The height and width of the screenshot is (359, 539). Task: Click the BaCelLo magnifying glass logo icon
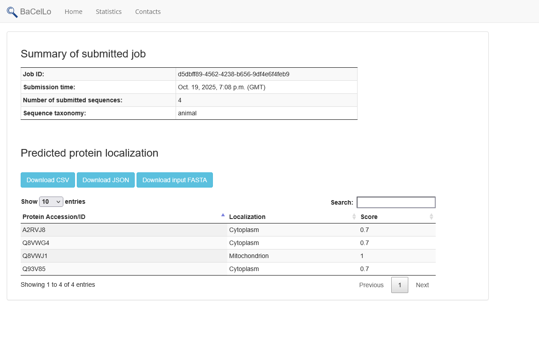(11, 12)
